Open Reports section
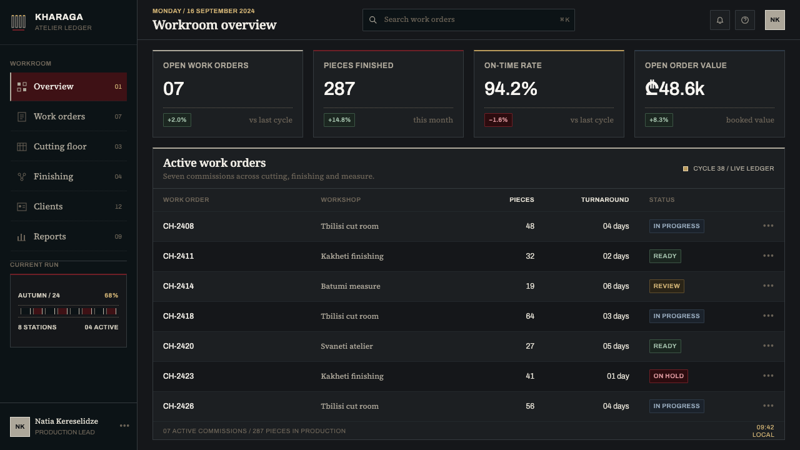The image size is (800, 450). pyautogui.click(x=69, y=236)
